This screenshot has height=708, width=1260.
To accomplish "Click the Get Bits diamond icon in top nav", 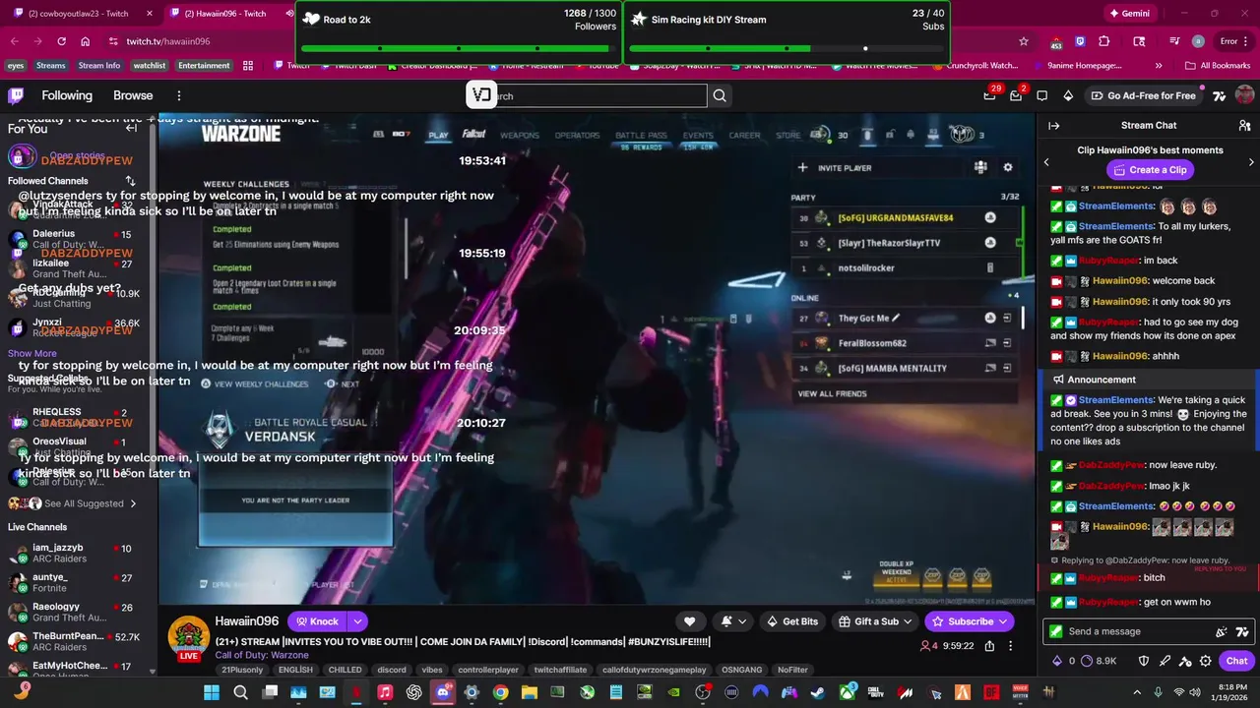I will point(1068,95).
